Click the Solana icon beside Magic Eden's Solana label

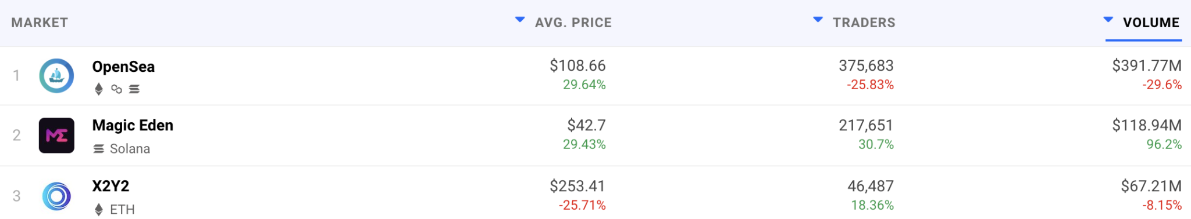coord(99,149)
